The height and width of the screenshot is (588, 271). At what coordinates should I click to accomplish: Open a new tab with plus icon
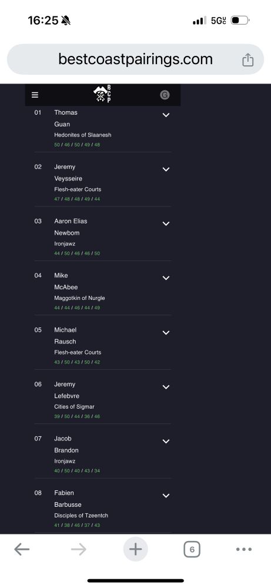(135, 549)
